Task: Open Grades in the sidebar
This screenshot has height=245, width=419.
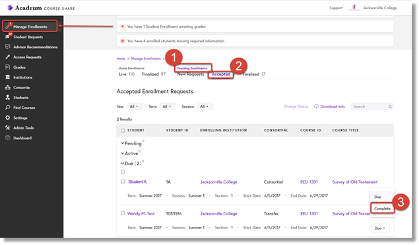Action: point(20,67)
